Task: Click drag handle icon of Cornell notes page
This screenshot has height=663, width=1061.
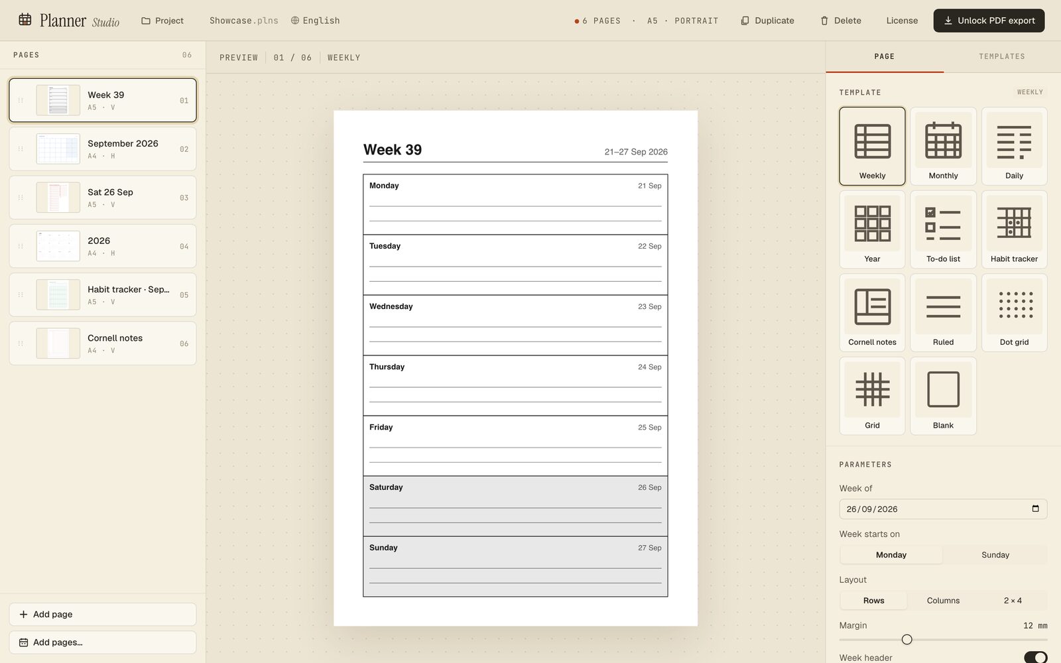Action: pyautogui.click(x=21, y=343)
